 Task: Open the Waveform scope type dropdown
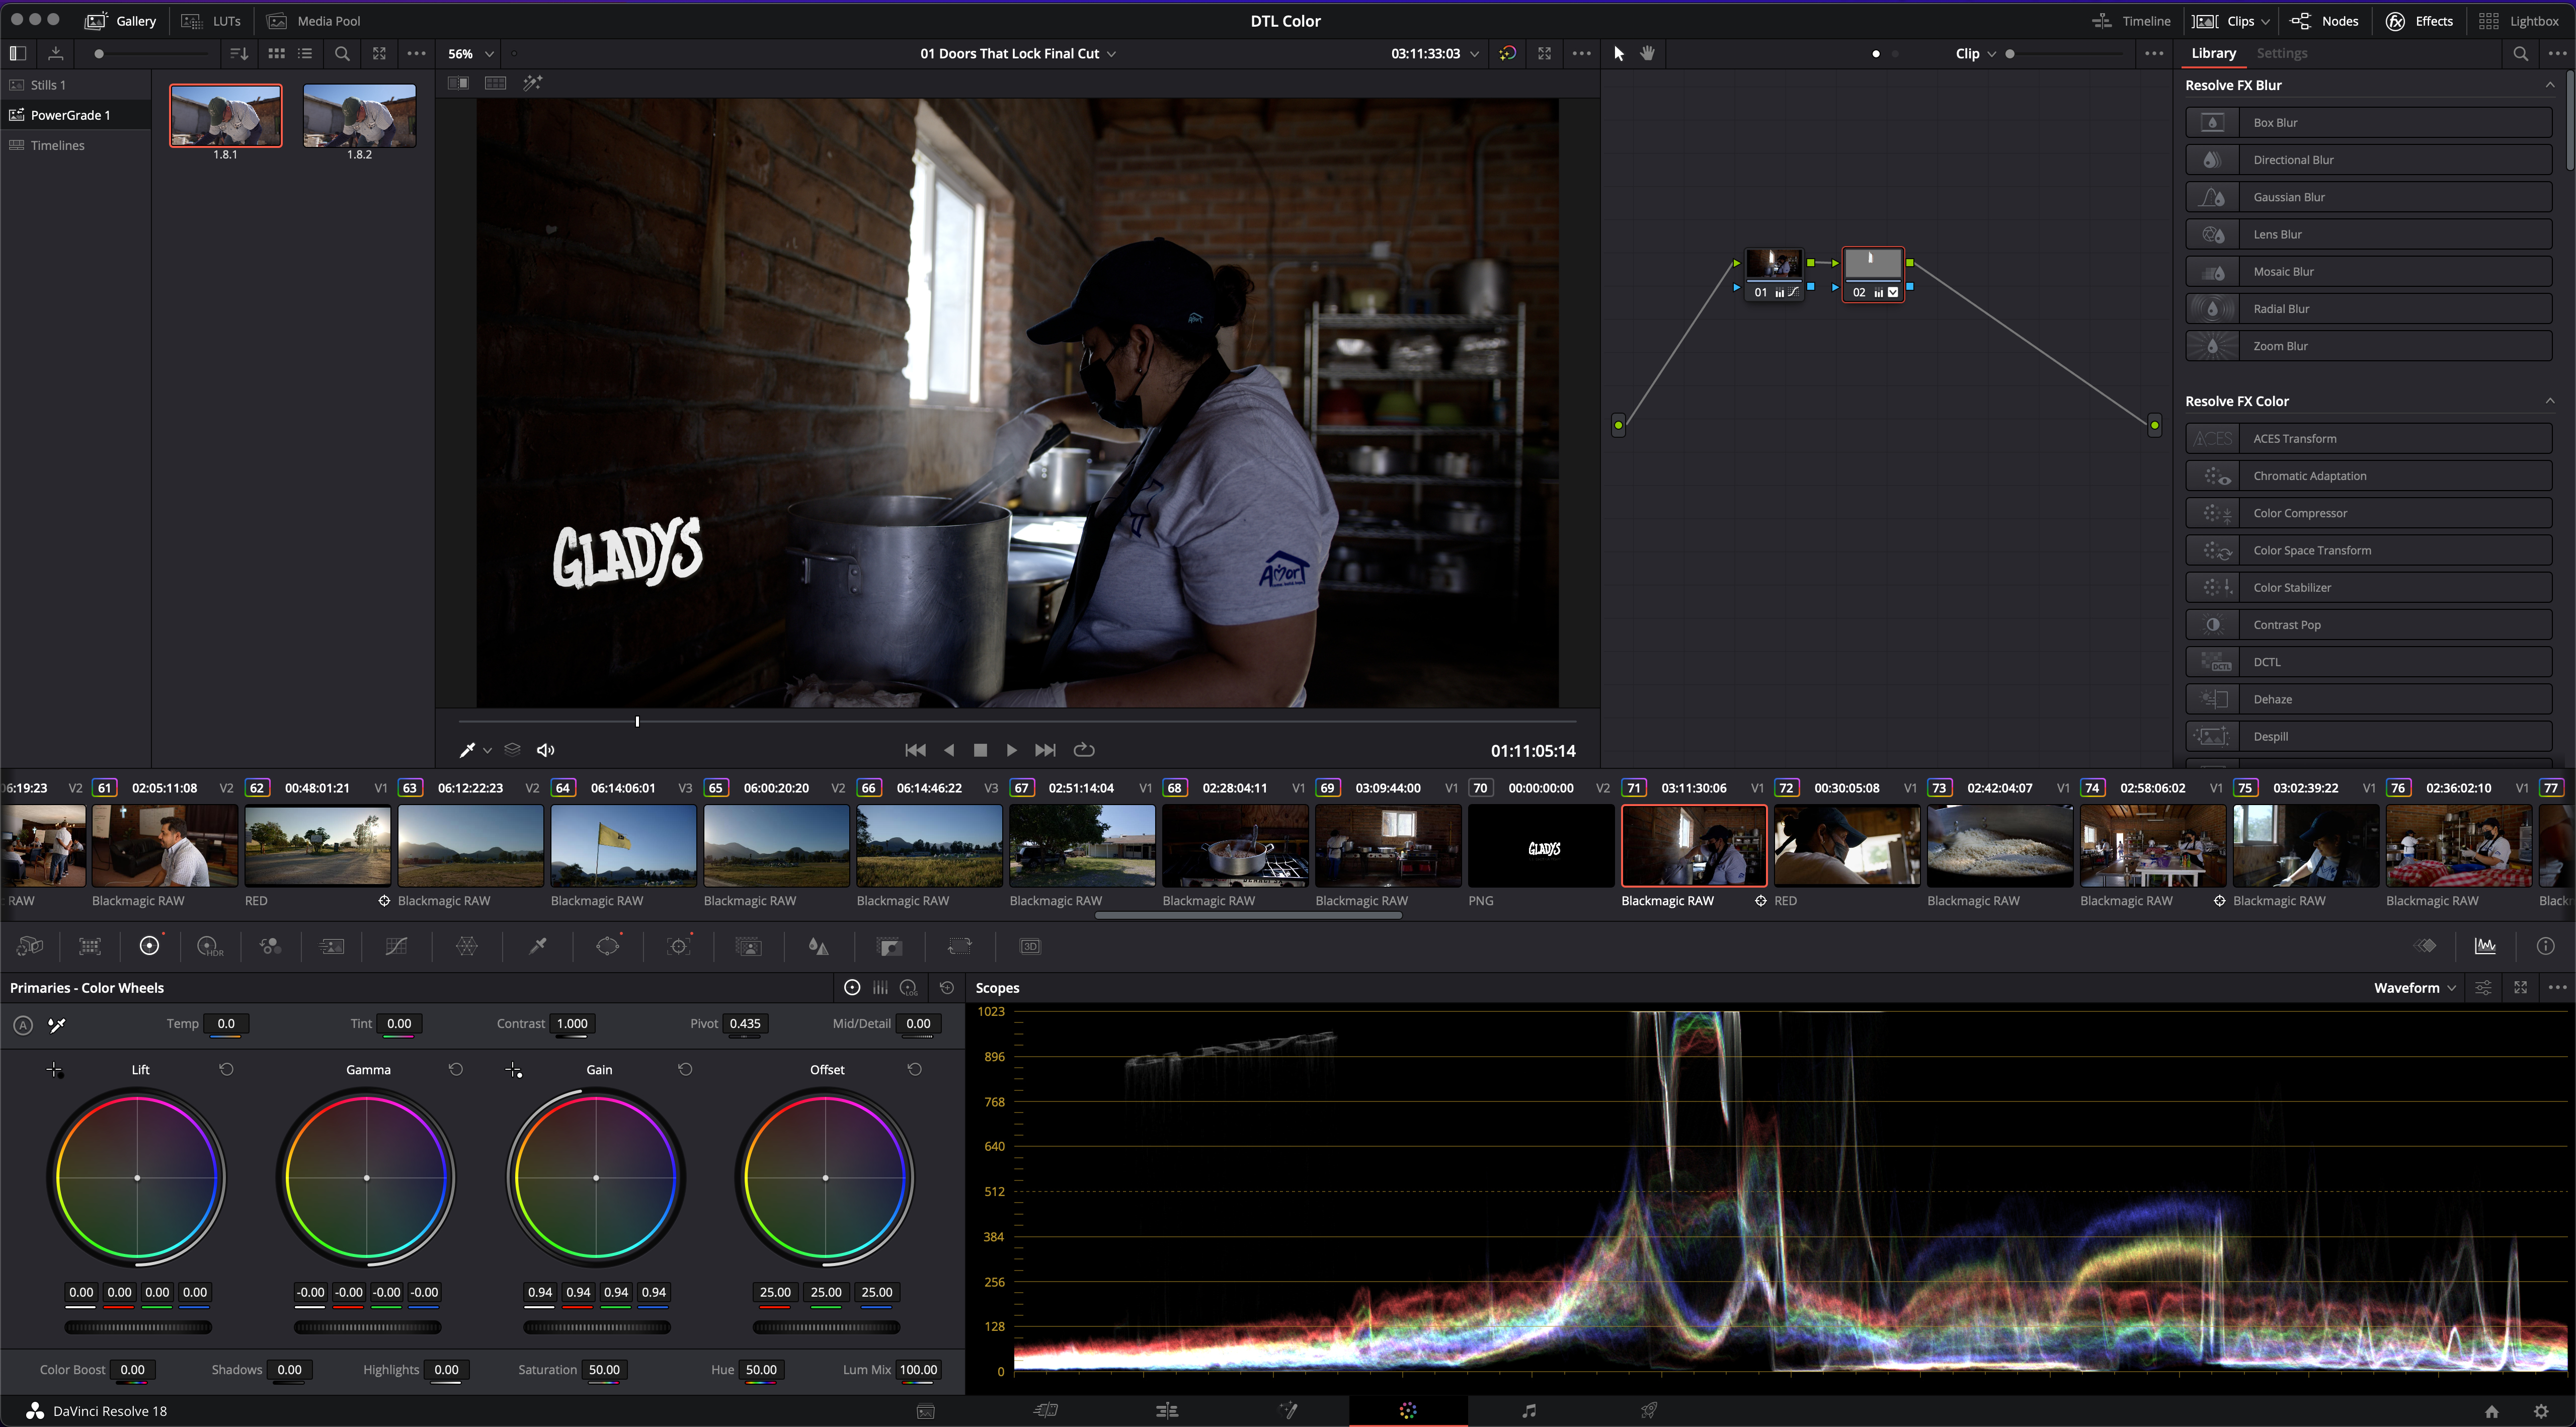tap(2415, 988)
